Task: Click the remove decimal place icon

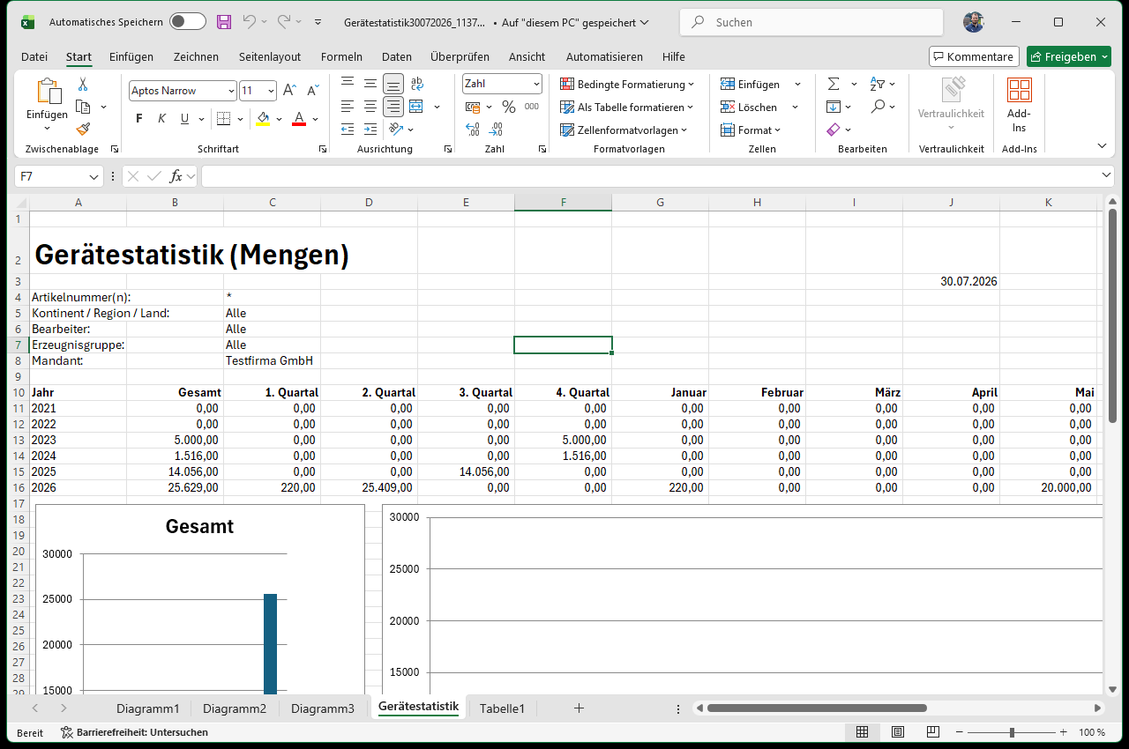Action: pyautogui.click(x=497, y=130)
